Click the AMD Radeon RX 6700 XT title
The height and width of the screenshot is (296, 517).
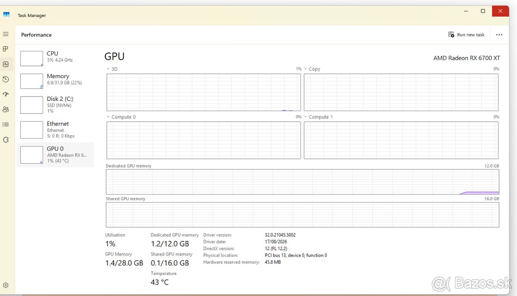click(467, 58)
